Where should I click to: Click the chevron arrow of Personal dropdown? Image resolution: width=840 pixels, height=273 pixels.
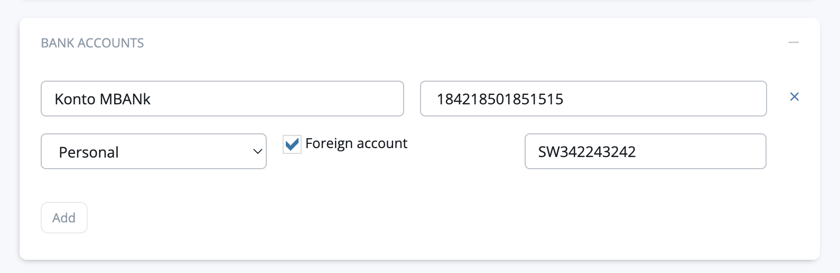257,152
